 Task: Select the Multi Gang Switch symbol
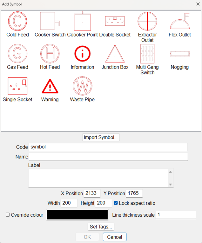(147, 54)
